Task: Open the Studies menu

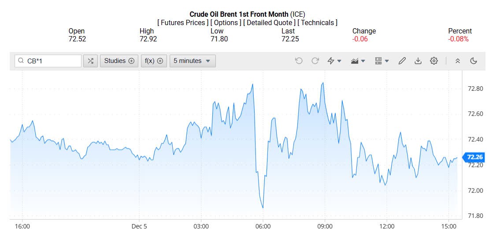Action: click(119, 61)
